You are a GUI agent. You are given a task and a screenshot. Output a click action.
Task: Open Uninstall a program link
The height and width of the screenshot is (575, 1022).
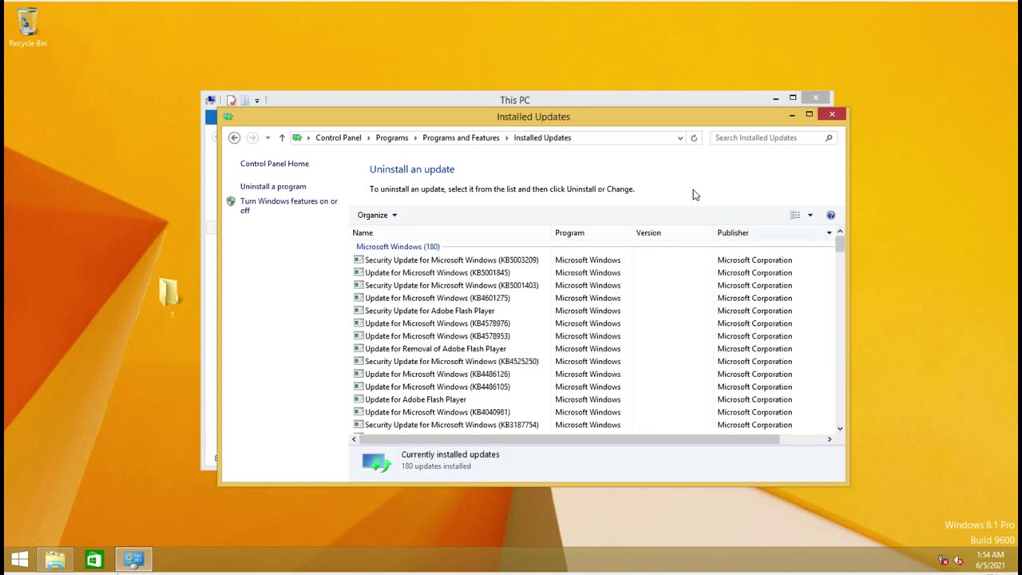tap(273, 186)
